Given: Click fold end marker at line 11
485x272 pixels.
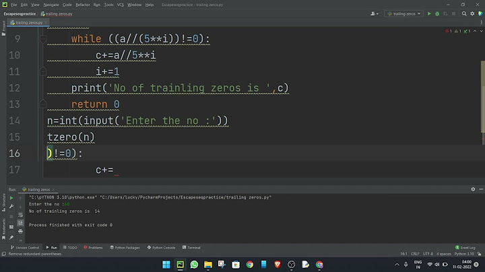Looking at the screenshot, I should coord(43,71).
